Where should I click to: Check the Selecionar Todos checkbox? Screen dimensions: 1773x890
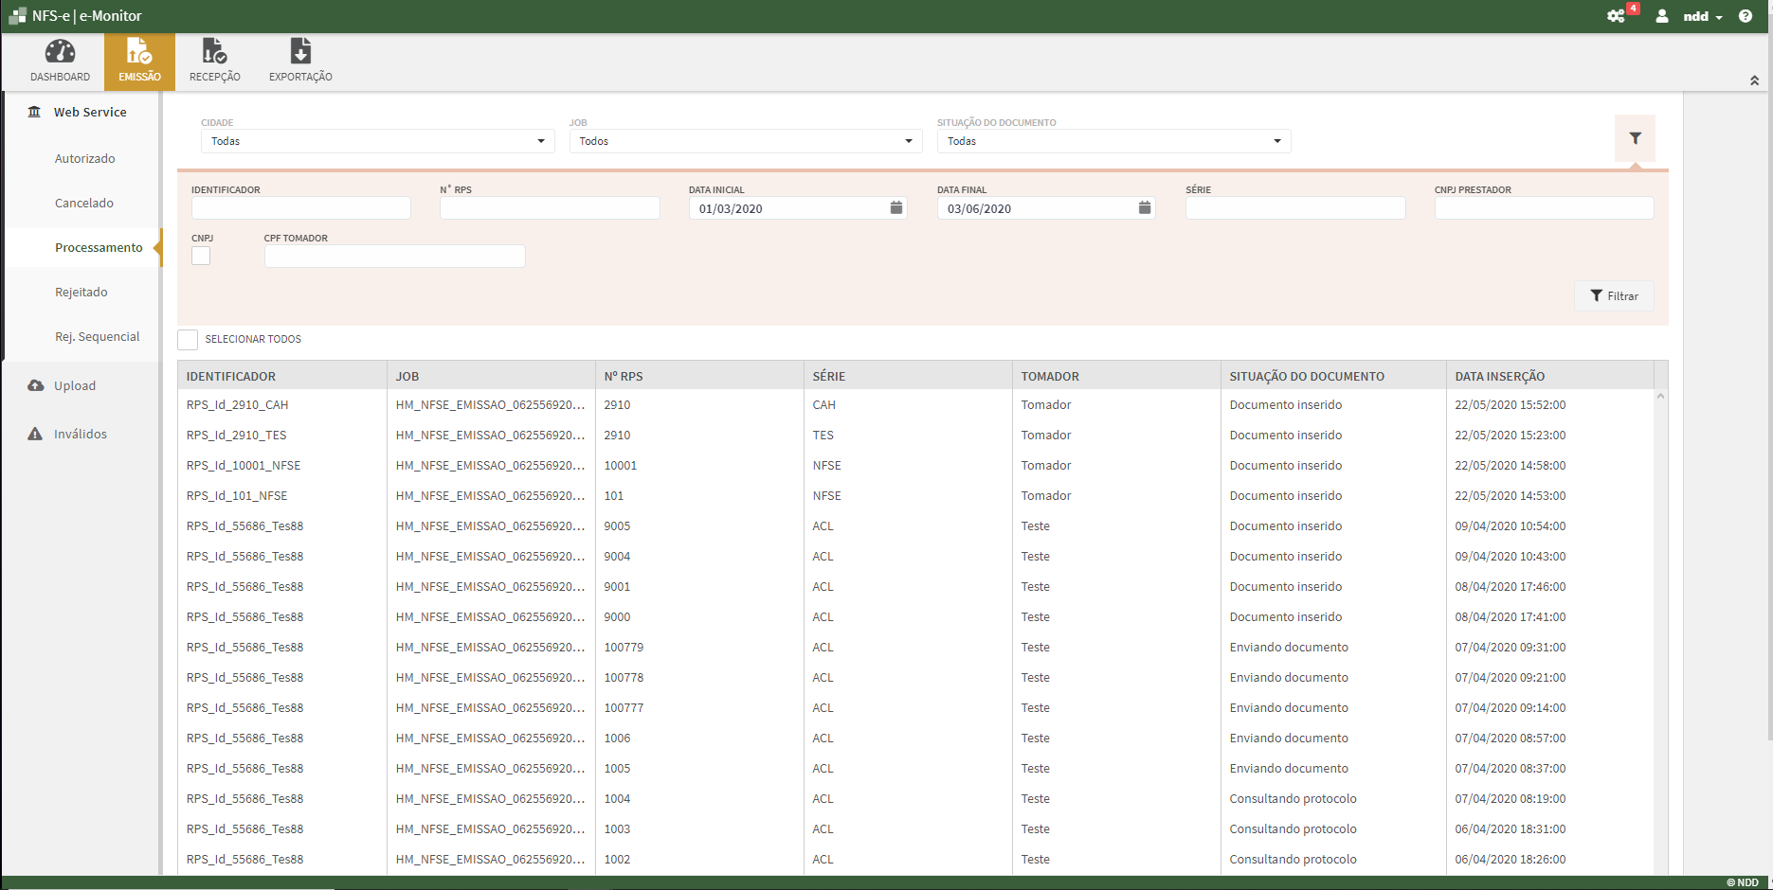click(x=188, y=339)
